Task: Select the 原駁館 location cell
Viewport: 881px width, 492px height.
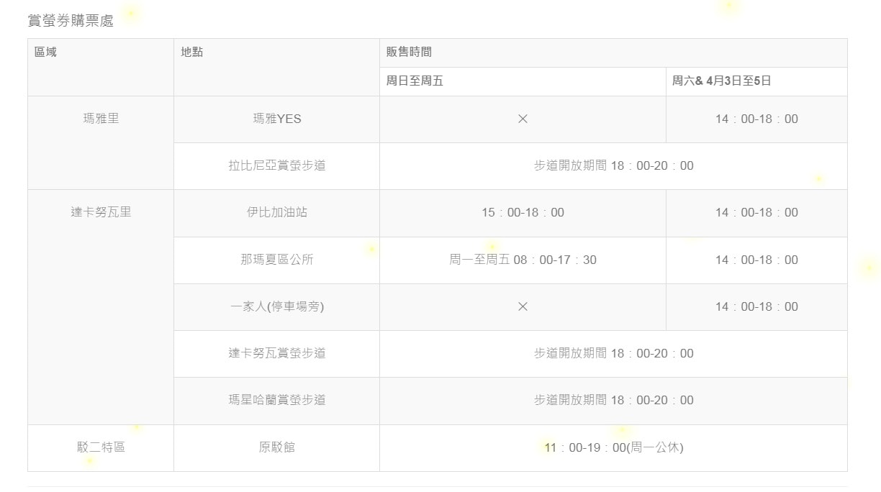Action: pyautogui.click(x=277, y=447)
